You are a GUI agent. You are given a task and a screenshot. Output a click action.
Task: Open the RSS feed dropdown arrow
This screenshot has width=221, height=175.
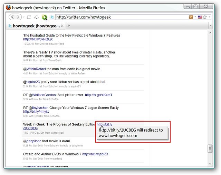click(195, 17)
